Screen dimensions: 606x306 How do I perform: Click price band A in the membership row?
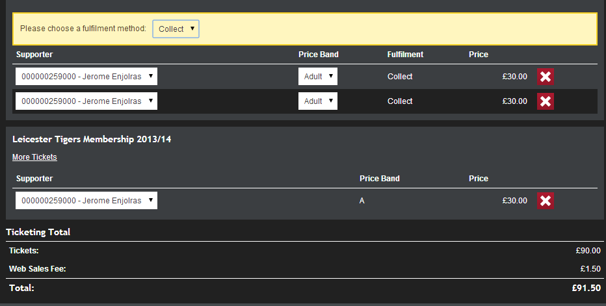[x=362, y=201]
